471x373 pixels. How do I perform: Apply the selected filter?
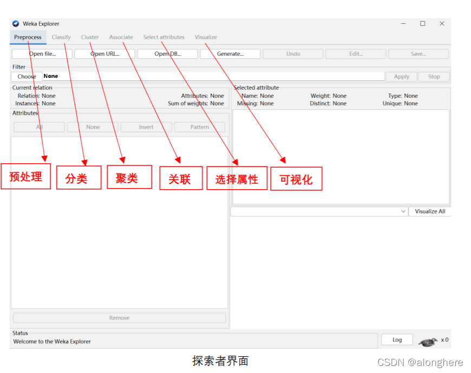click(402, 77)
